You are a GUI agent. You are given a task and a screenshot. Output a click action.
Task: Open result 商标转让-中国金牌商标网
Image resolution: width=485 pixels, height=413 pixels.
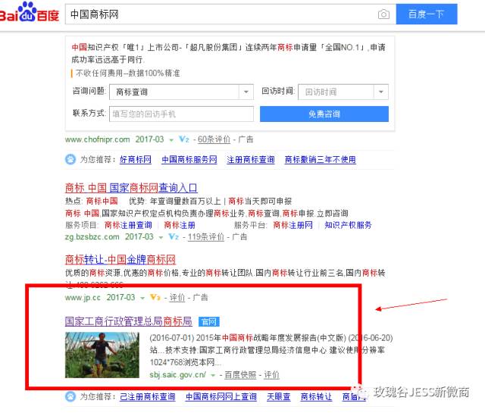point(120,259)
